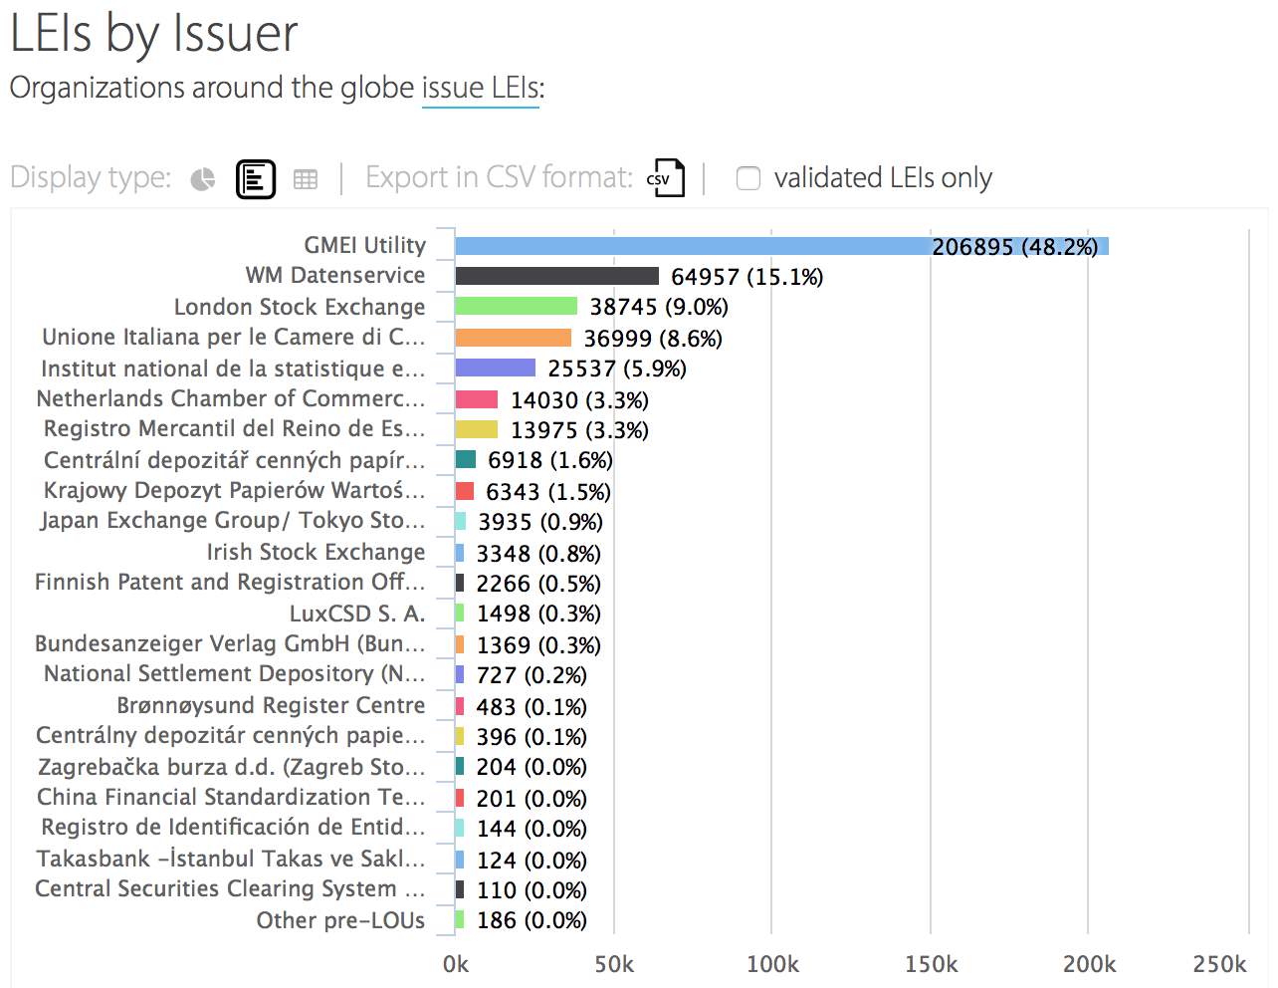Click the value "186 (0.0%)"
Image resolution: width=1278 pixels, height=988 pixels.
tap(532, 920)
